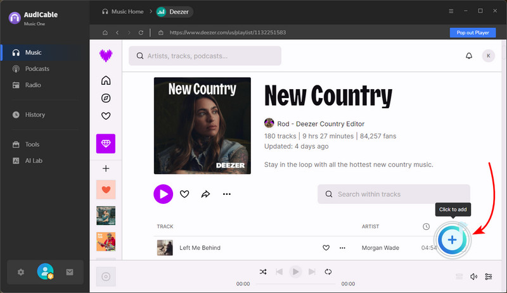Skip to next track
Screen dimensions: 507x293
[312, 271]
